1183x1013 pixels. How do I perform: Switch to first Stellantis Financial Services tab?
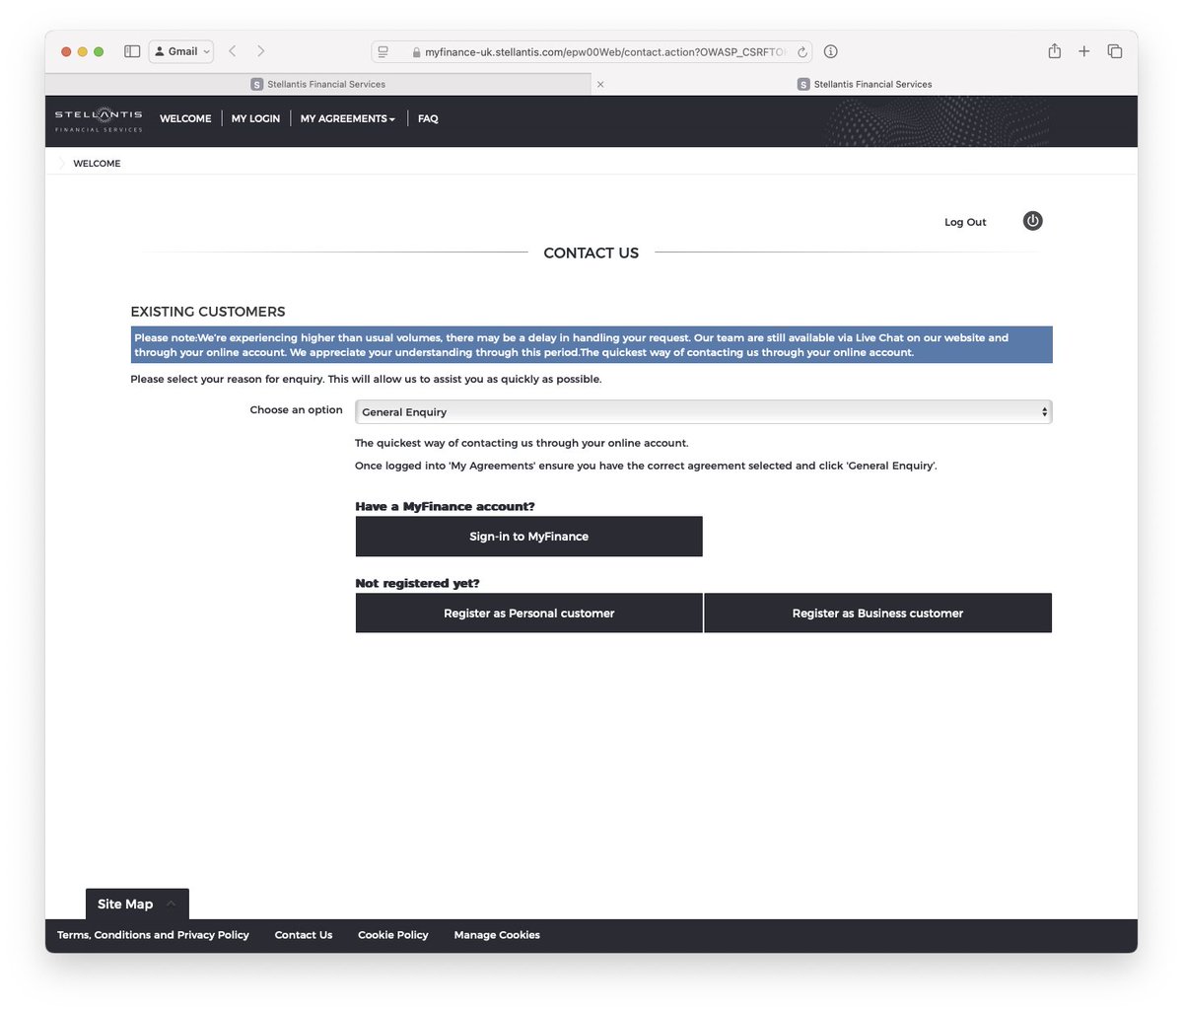coord(318,84)
